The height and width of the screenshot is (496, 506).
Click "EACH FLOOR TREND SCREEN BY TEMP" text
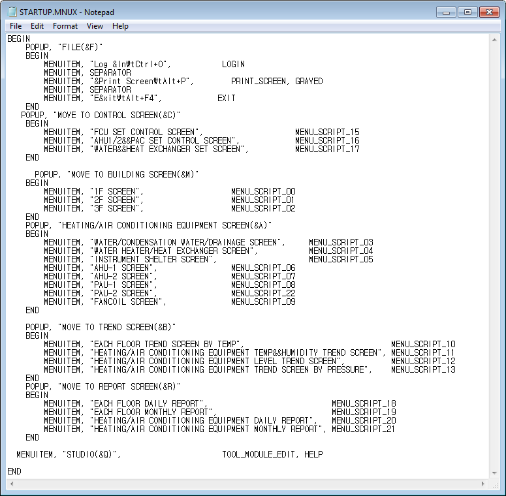click(165, 344)
